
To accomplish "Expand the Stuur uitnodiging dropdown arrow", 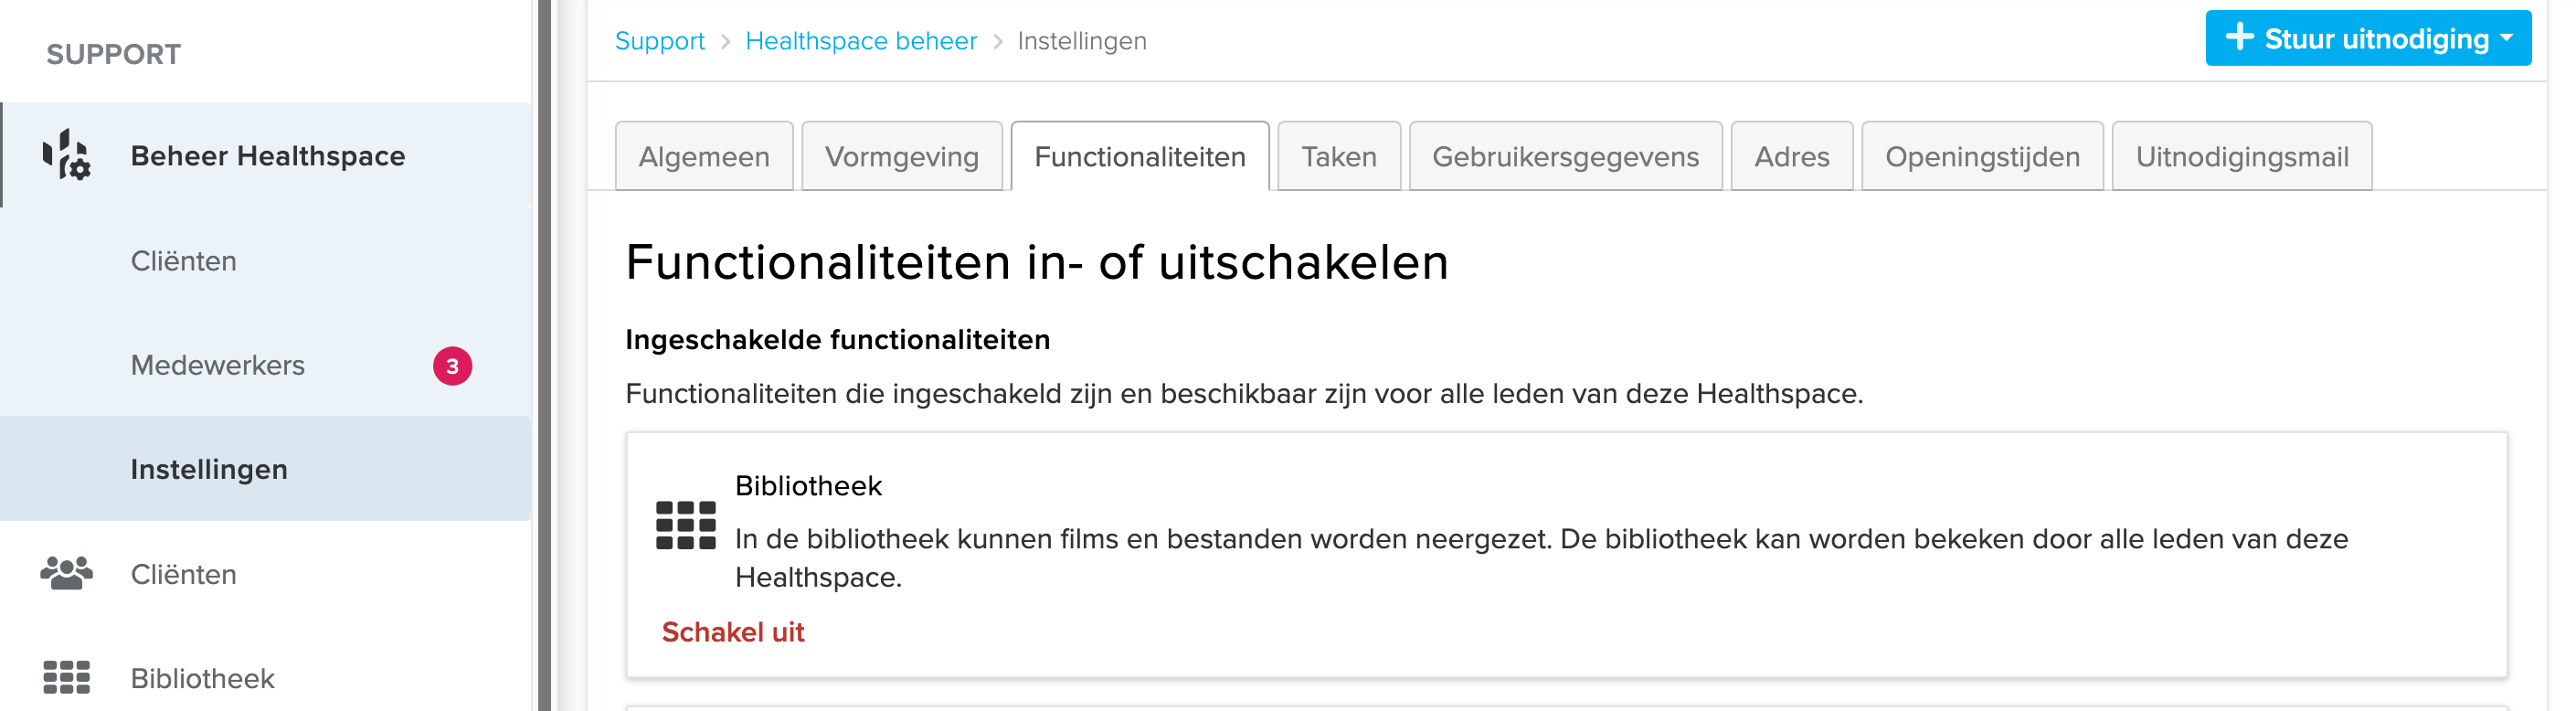I will point(2507,38).
